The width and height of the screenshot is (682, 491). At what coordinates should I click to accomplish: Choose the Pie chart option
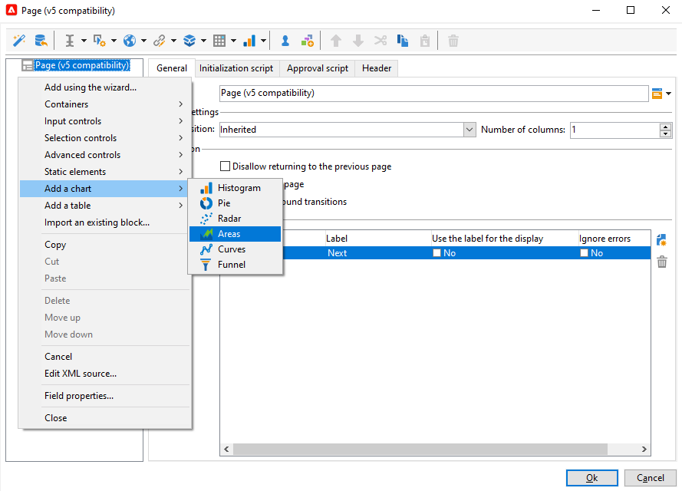tap(223, 203)
